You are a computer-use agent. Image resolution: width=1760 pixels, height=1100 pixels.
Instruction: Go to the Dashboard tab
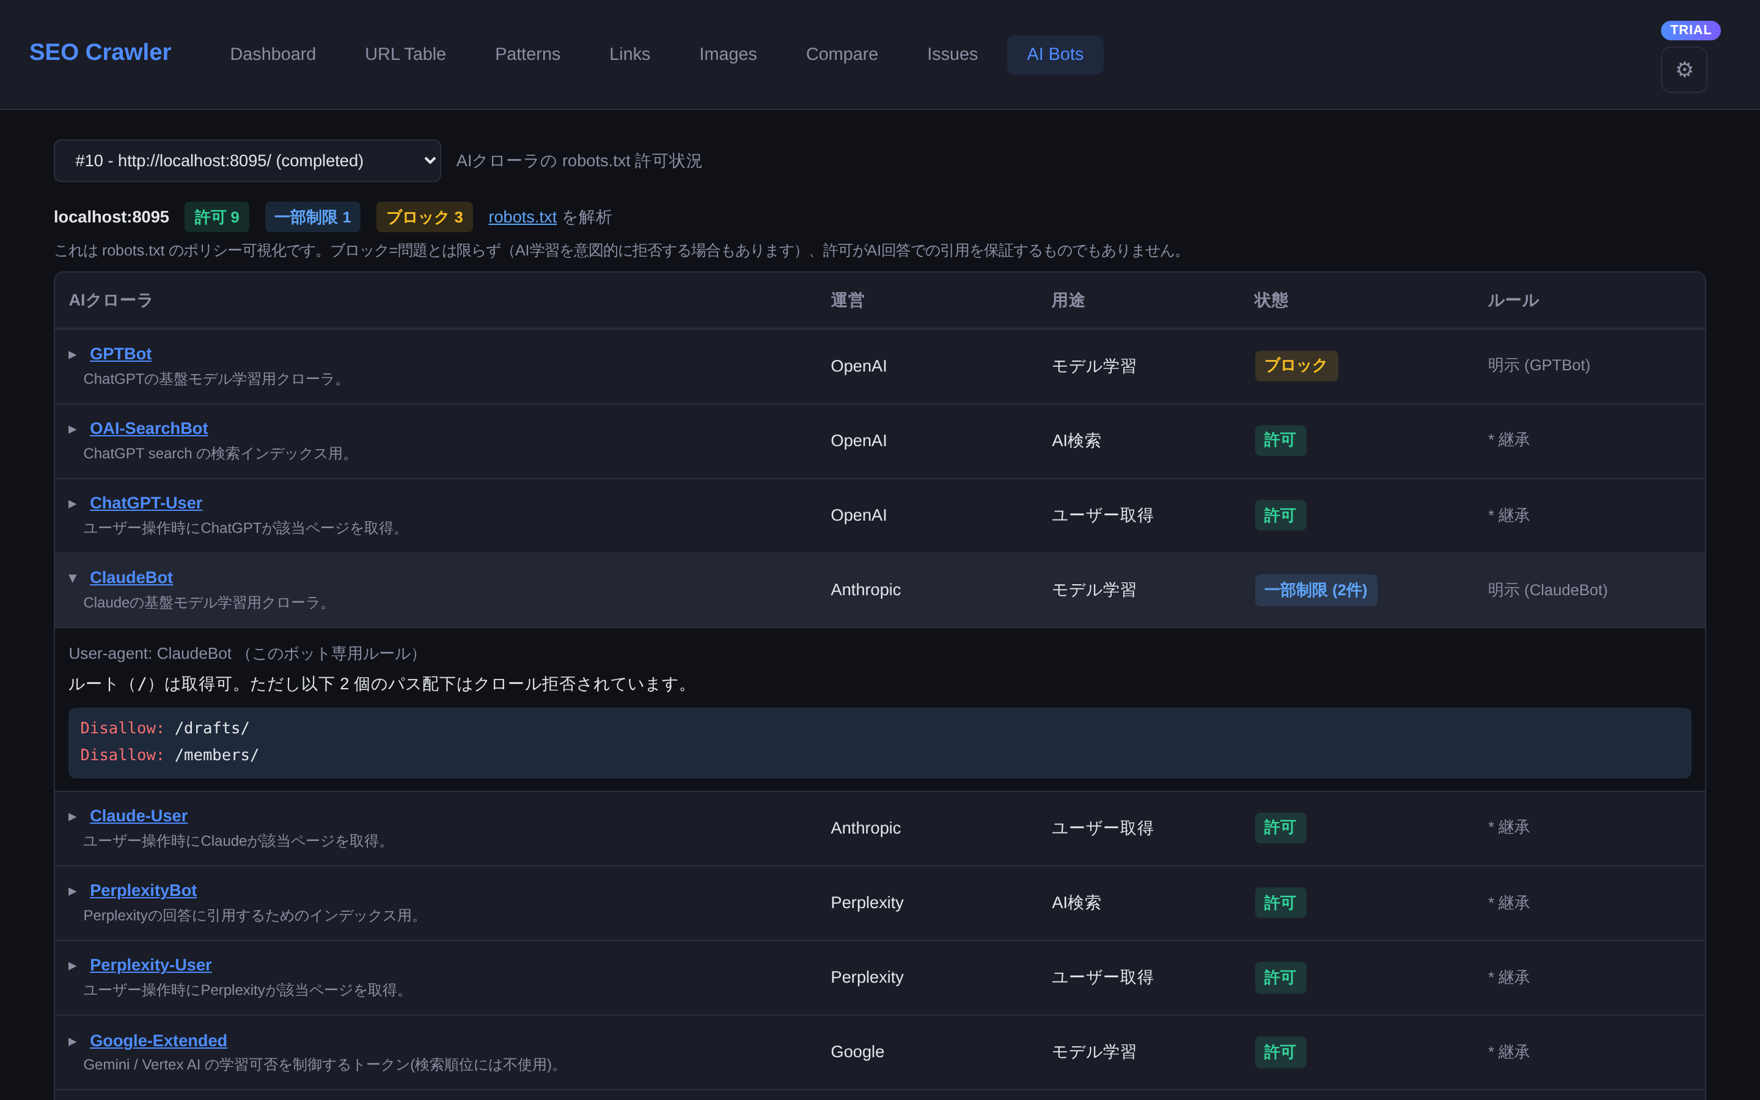pyautogui.click(x=273, y=54)
